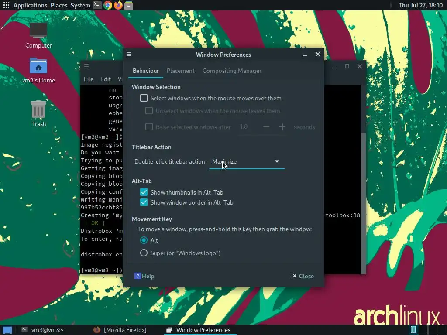Click the date and time clock
This screenshot has width=447, height=335.
pos(420,5)
